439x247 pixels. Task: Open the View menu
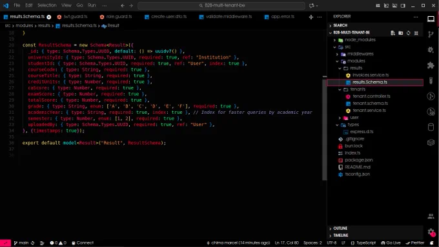[66, 5]
